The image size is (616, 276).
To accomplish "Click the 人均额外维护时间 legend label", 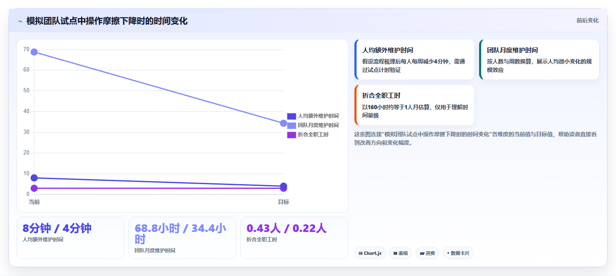I will (x=318, y=116).
